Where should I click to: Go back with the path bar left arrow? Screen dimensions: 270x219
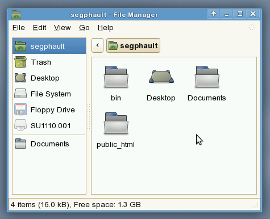point(97,45)
